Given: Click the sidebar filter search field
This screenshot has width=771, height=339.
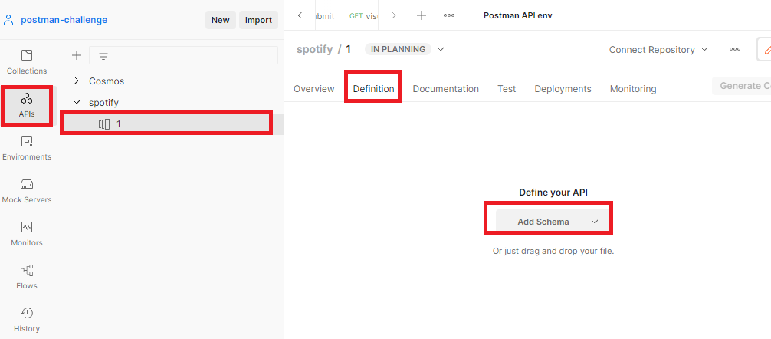Looking at the screenshot, I should [x=183, y=55].
